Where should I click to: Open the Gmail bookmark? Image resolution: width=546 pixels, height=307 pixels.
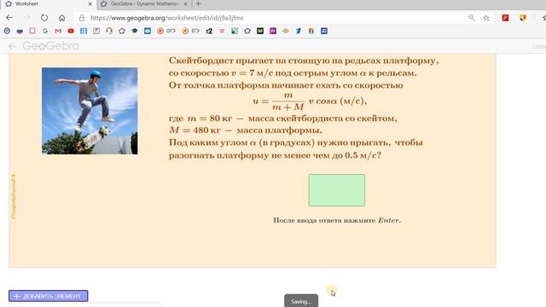[58, 31]
